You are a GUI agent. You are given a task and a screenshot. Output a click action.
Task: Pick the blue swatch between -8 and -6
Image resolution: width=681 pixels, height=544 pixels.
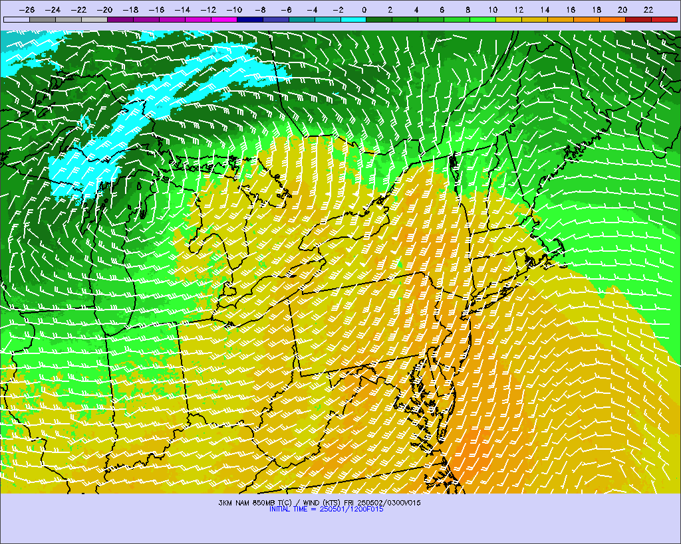pos(276,19)
